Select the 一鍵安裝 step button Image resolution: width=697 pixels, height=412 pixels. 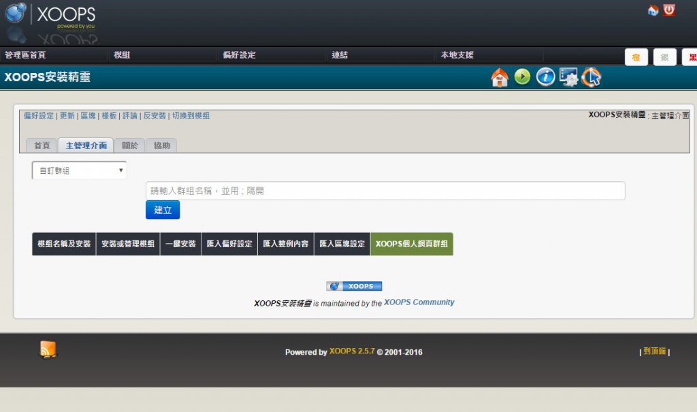[180, 244]
